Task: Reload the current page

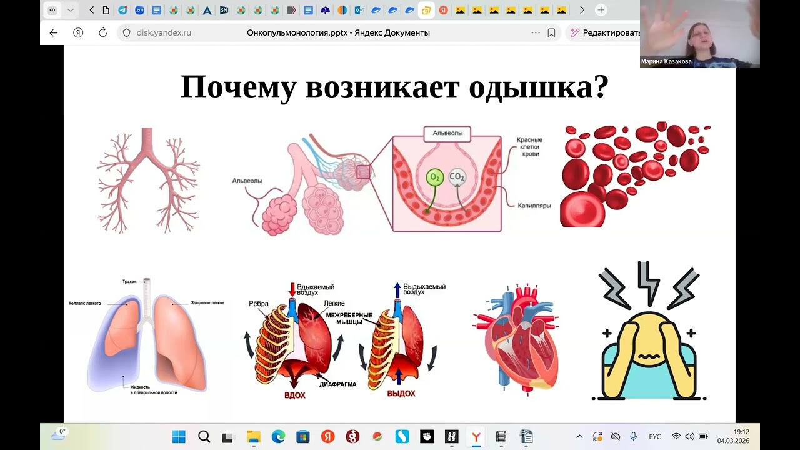Action: click(103, 33)
